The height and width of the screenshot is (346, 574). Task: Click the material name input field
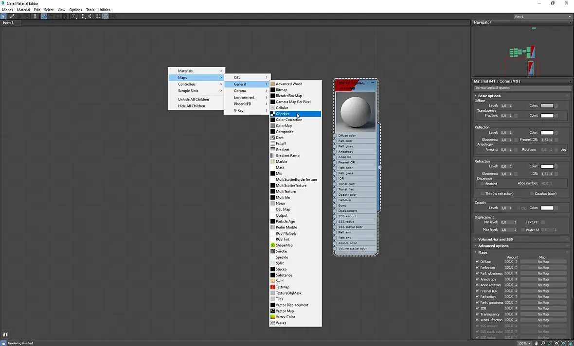click(521, 88)
